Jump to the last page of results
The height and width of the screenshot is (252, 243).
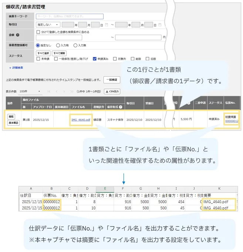coord(71,91)
